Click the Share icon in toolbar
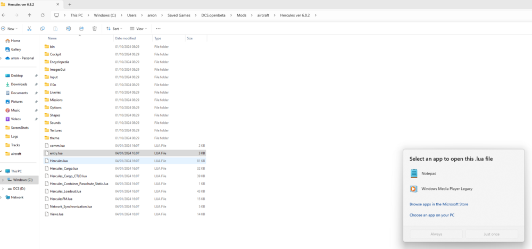 pos(81,29)
